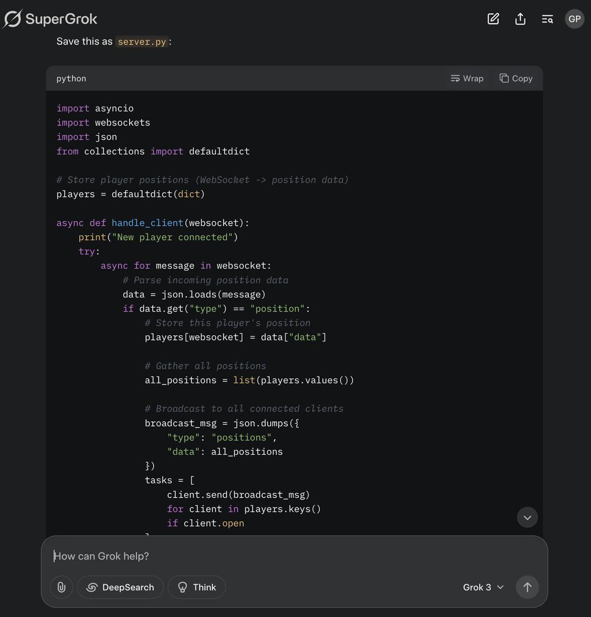
Task: Click the '# Store player positions' comment line
Action: click(x=202, y=179)
